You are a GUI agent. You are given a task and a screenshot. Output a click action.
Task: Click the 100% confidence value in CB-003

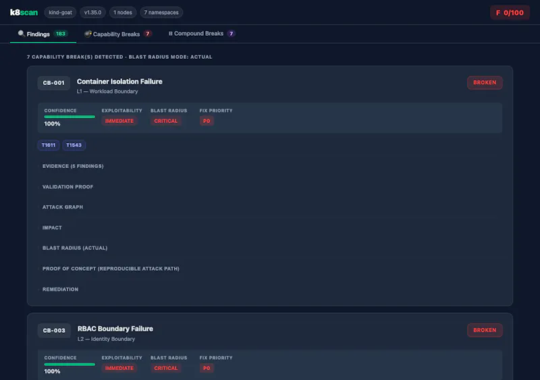pyautogui.click(x=52, y=371)
